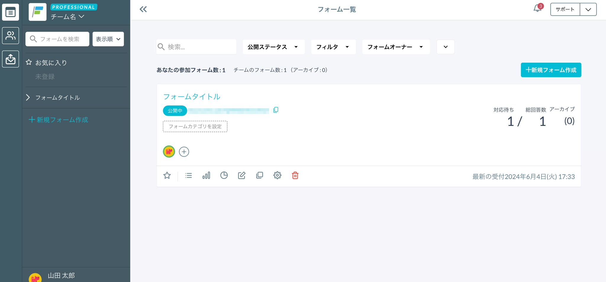The width and height of the screenshot is (606, 282).
Task: Click the アーカイブ count (0)
Action: (569, 121)
